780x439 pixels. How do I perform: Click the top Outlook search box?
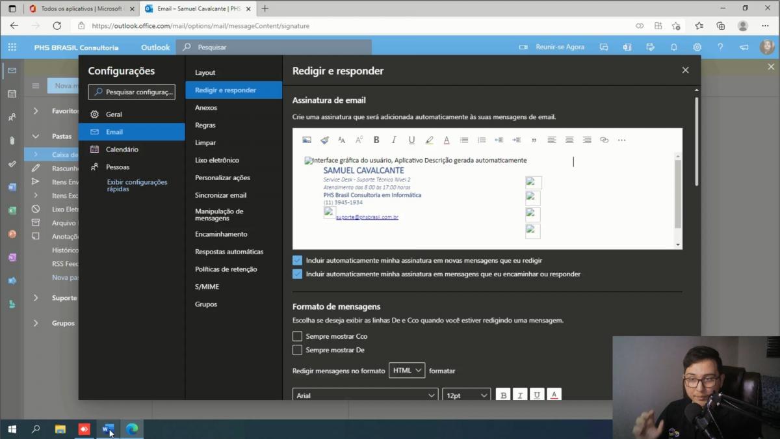[x=274, y=47]
